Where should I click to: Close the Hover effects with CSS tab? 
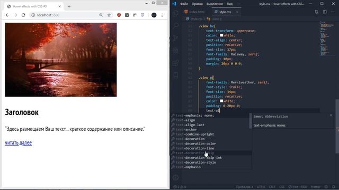(60, 6)
